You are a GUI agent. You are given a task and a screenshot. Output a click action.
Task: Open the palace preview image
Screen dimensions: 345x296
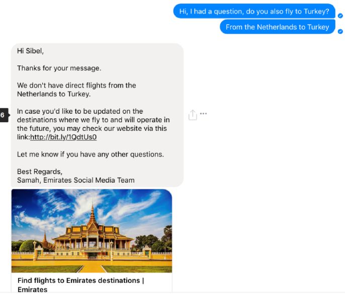pos(92,231)
